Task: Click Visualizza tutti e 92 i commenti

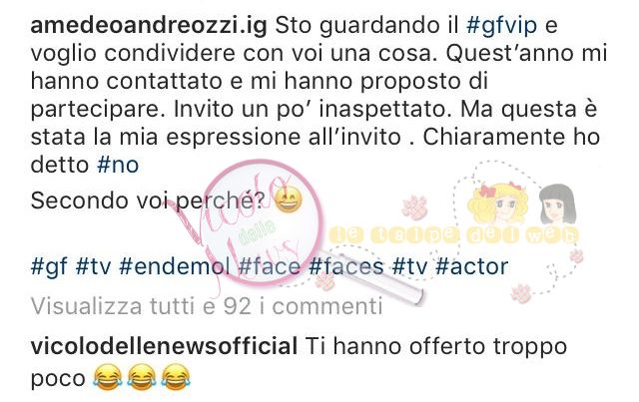Action: click(207, 306)
